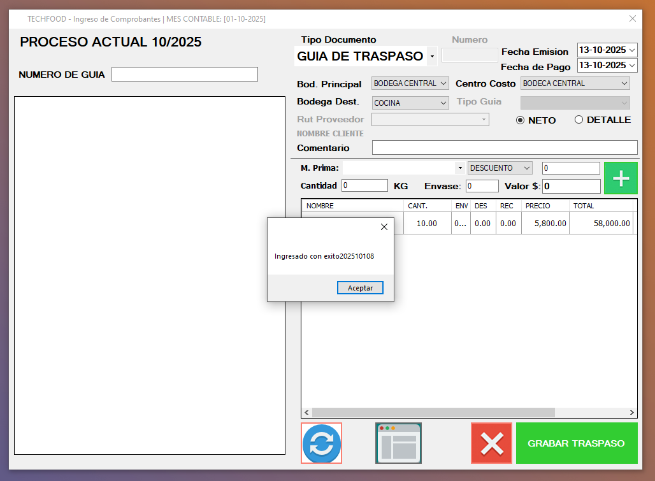
Task: Click the GRABAR TRASPASO button
Action: pyautogui.click(x=576, y=443)
